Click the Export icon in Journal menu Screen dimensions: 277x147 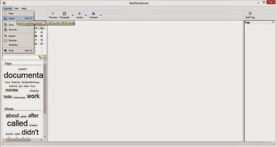[x=5, y=36]
